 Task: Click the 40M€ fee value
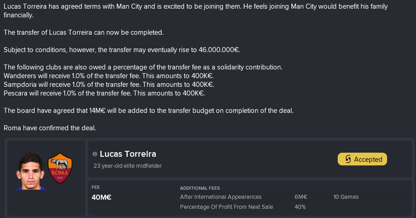(x=101, y=197)
